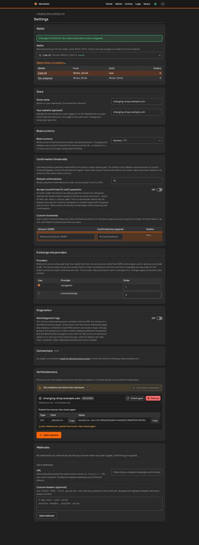Click the coinmarketcap provider name
Image resolution: width=199 pixels, height=545 pixels.
click(x=69, y=293)
